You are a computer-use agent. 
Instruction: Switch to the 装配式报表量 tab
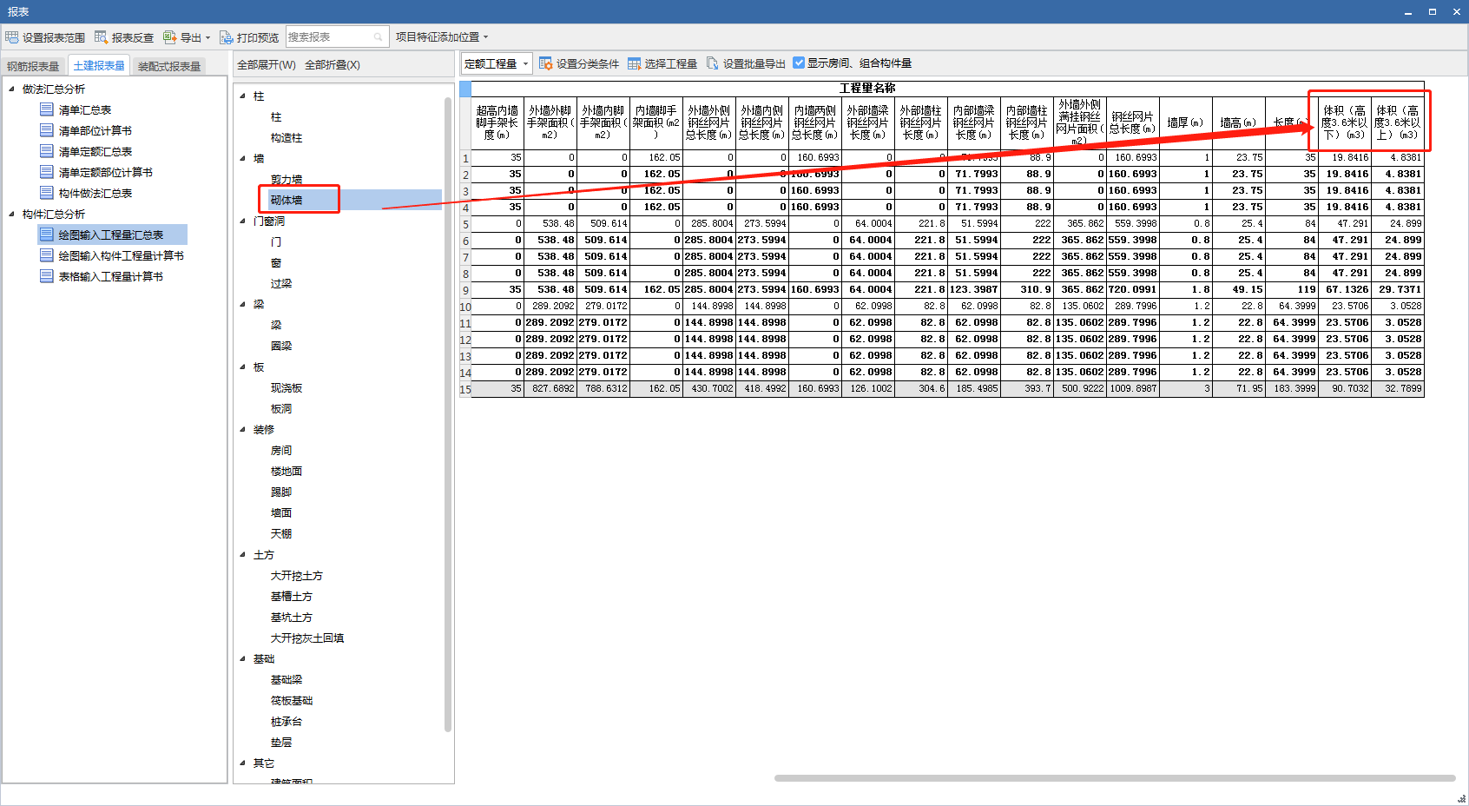click(169, 66)
